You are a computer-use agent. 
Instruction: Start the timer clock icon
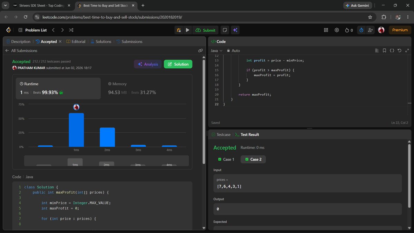(361, 30)
